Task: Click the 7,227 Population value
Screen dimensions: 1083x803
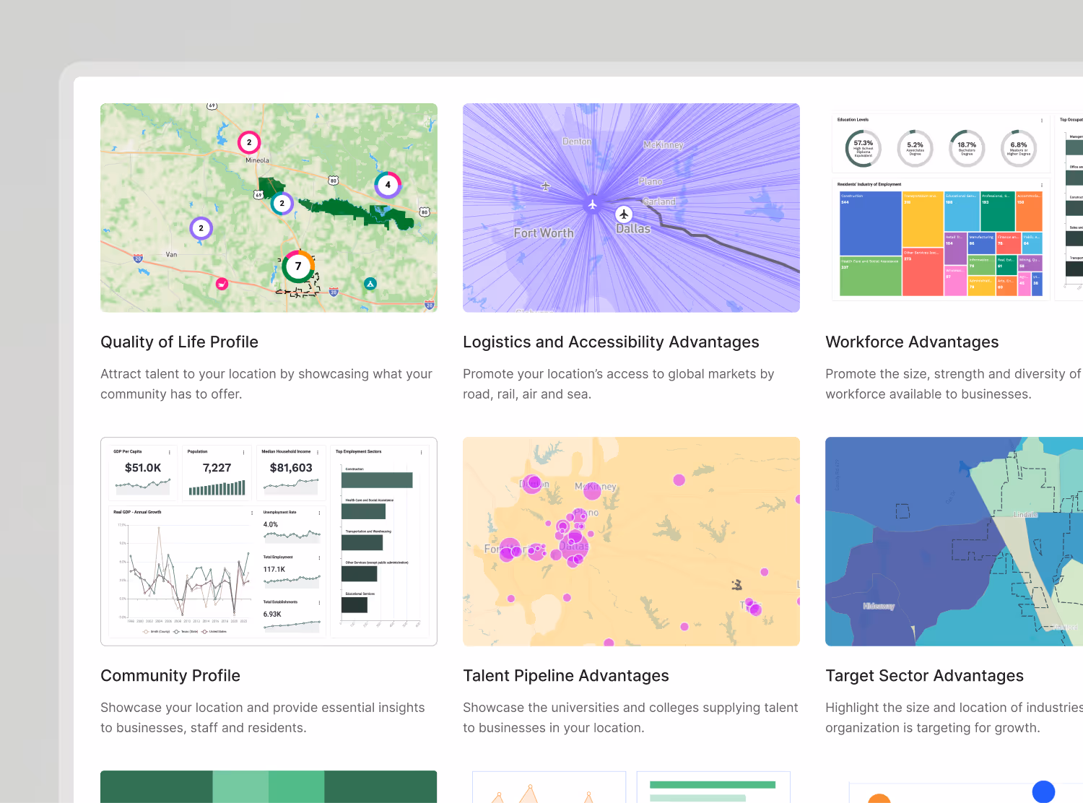Action: (x=217, y=468)
